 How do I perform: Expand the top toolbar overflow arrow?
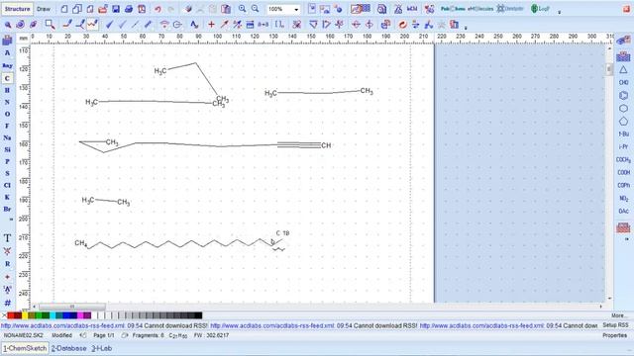pos(559,12)
